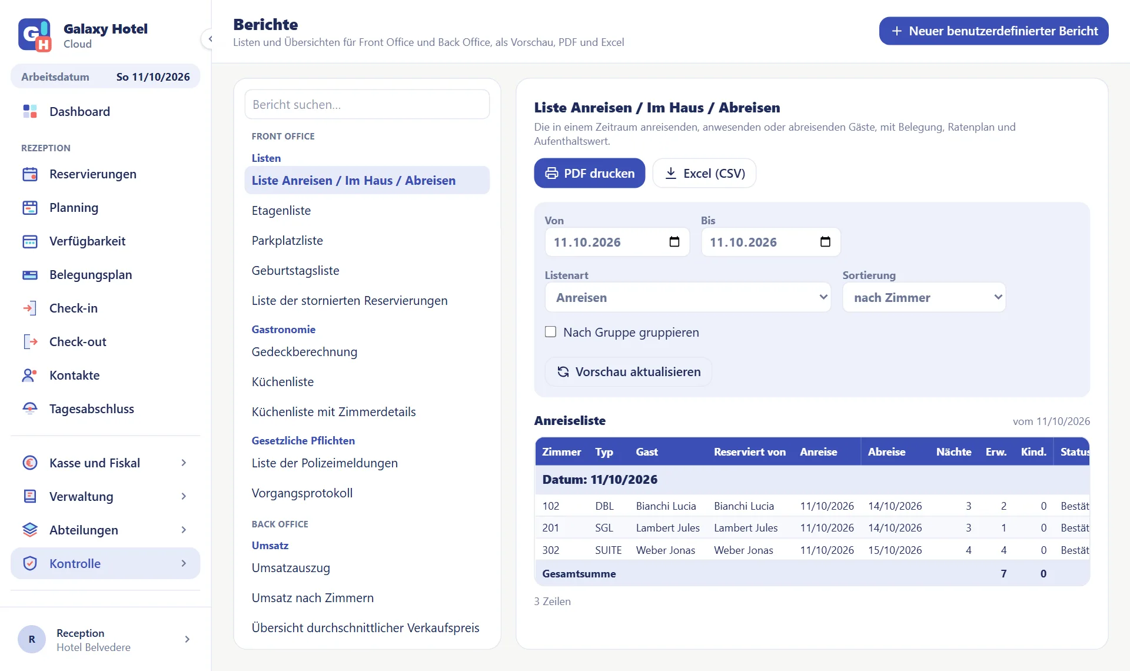This screenshot has height=671, width=1130.
Task: Click the Abteilungen layers icon
Action: pyautogui.click(x=30, y=530)
